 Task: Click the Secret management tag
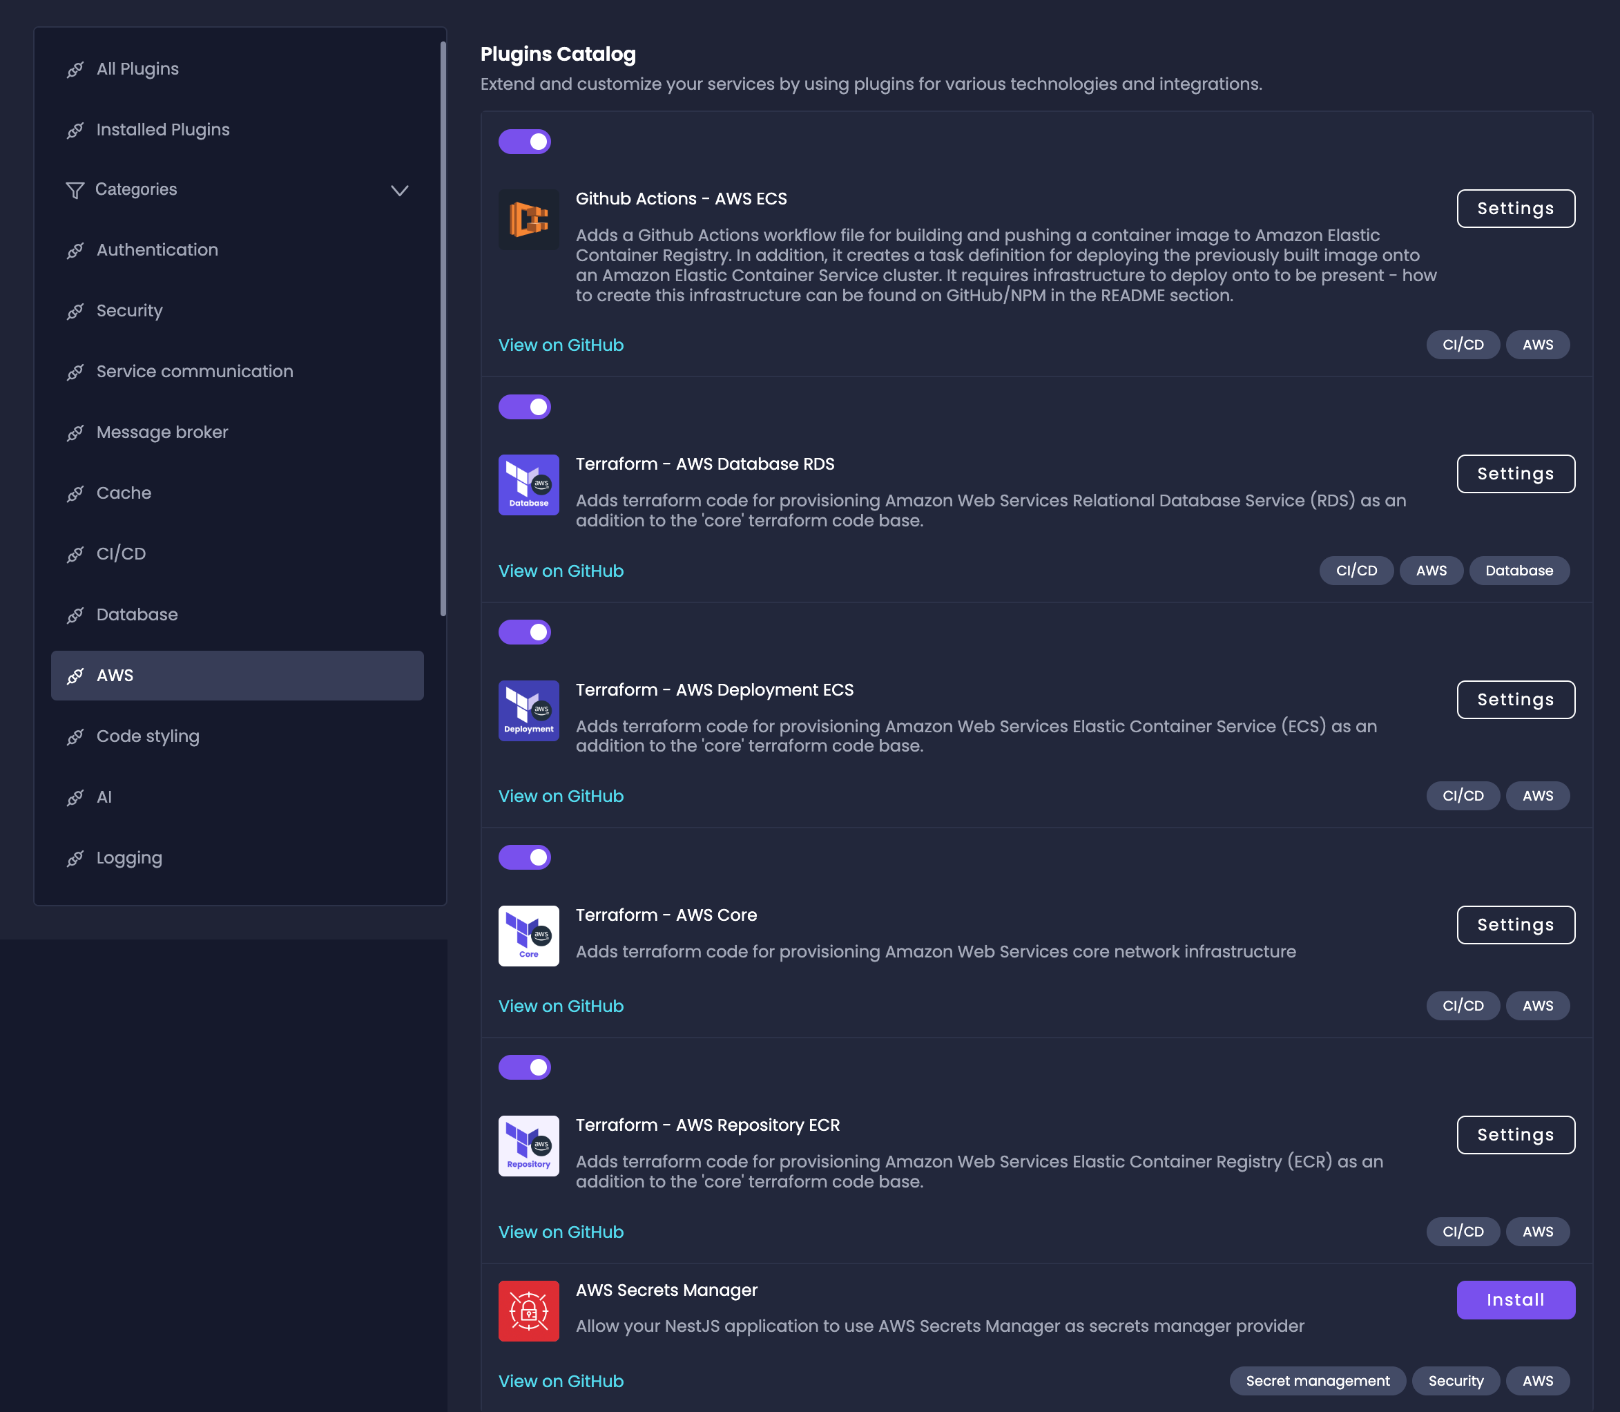(1317, 1380)
